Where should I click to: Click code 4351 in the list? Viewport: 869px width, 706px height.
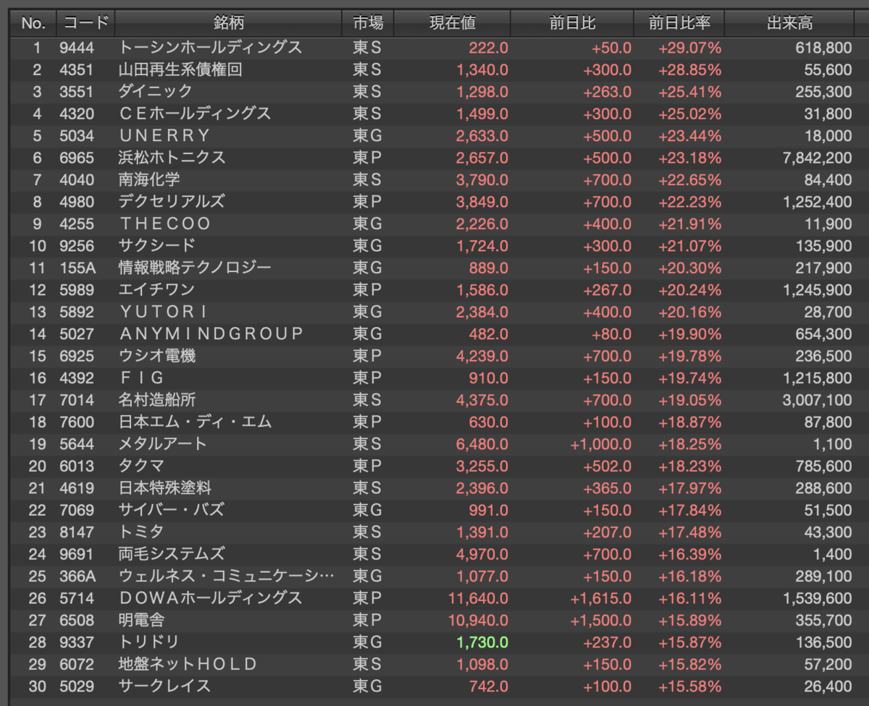pos(77,70)
